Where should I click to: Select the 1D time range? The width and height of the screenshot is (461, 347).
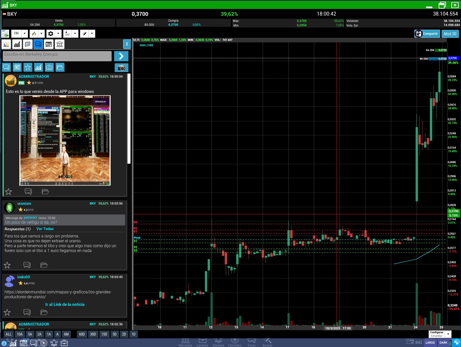coord(134,334)
